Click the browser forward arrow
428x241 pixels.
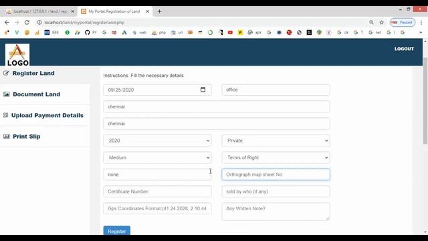(x=17, y=22)
